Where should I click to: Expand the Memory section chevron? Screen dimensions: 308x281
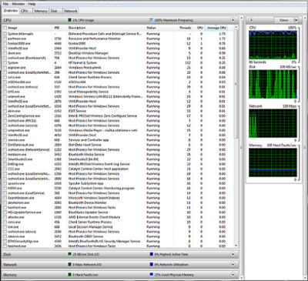[233, 275]
